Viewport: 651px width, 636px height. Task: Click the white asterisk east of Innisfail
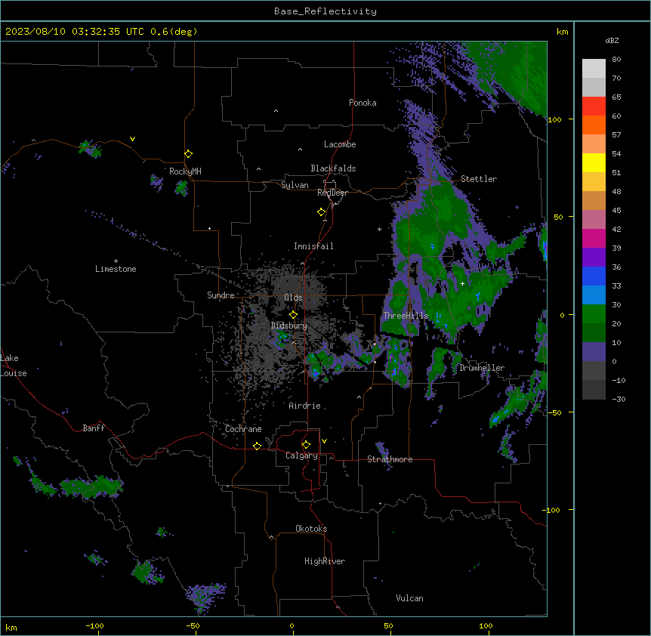pos(379,229)
